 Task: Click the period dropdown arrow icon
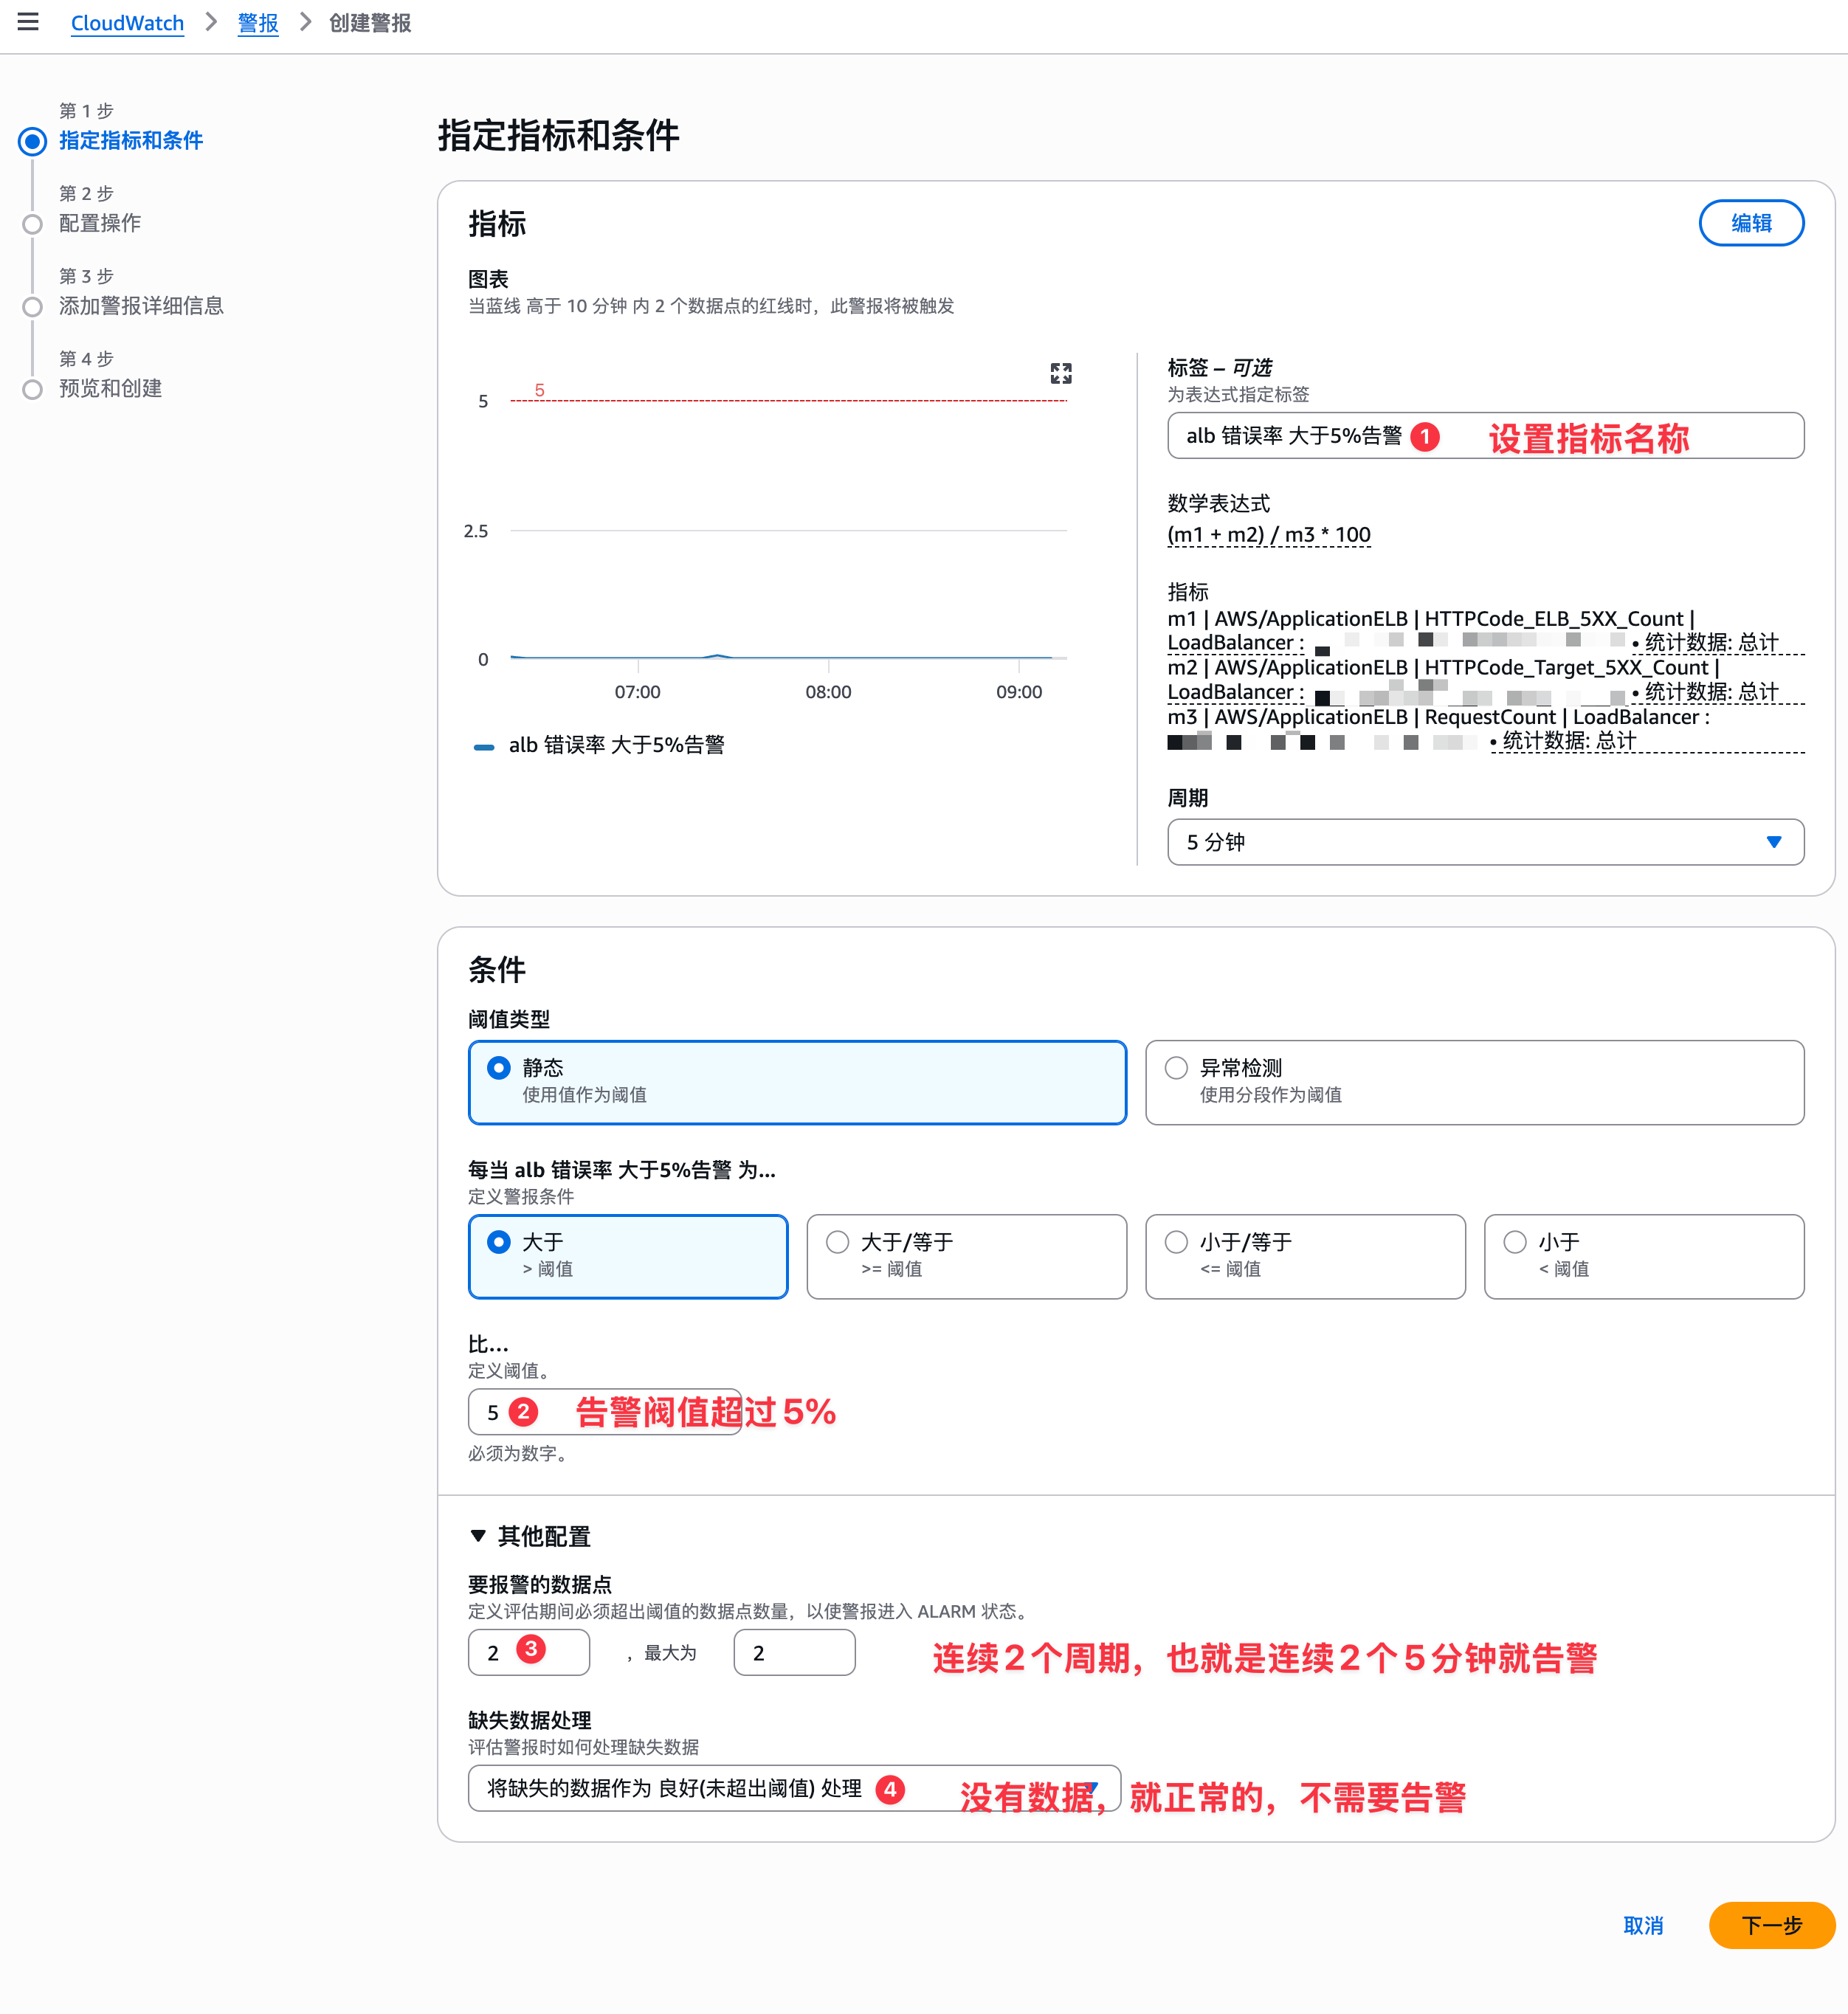point(1773,842)
